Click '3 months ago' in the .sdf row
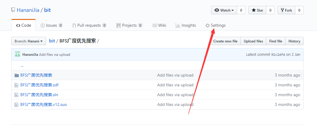Viewport: 317px width, 135px height. click(x=287, y=85)
